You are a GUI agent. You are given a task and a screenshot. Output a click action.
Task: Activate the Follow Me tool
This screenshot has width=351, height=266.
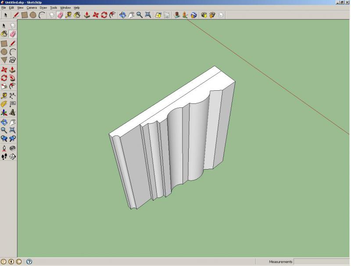click(x=12, y=78)
